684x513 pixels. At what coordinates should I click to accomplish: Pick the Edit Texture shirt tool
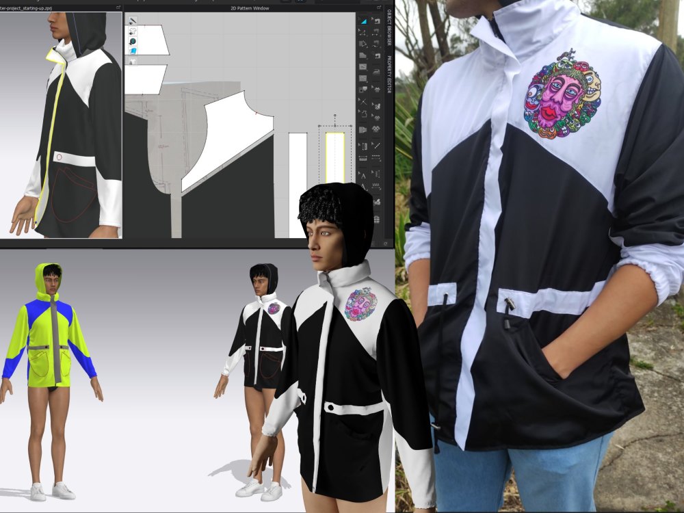coord(376,89)
